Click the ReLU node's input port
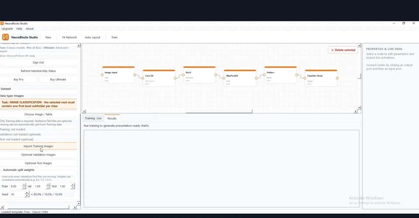 coord(183,75)
